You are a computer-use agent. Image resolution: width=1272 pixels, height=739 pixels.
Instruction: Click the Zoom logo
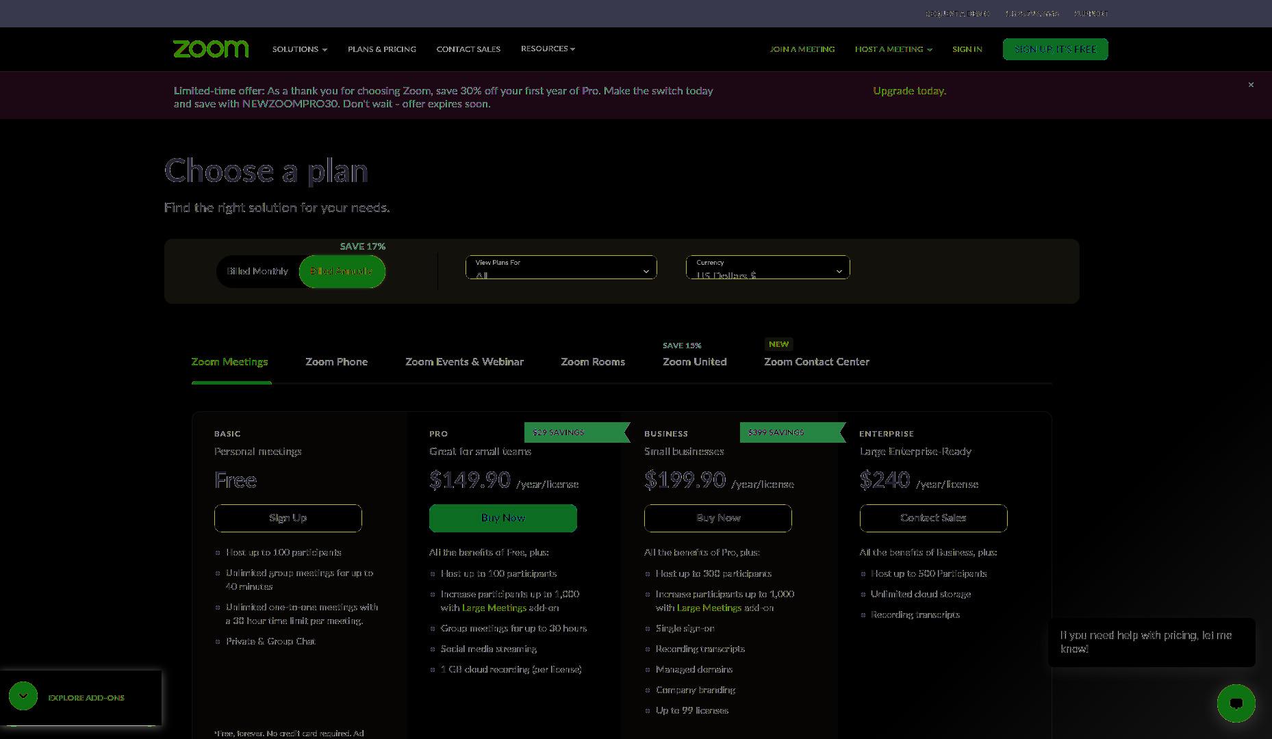coord(211,49)
